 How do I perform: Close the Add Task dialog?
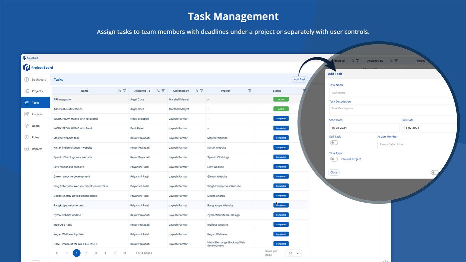[x=334, y=172]
